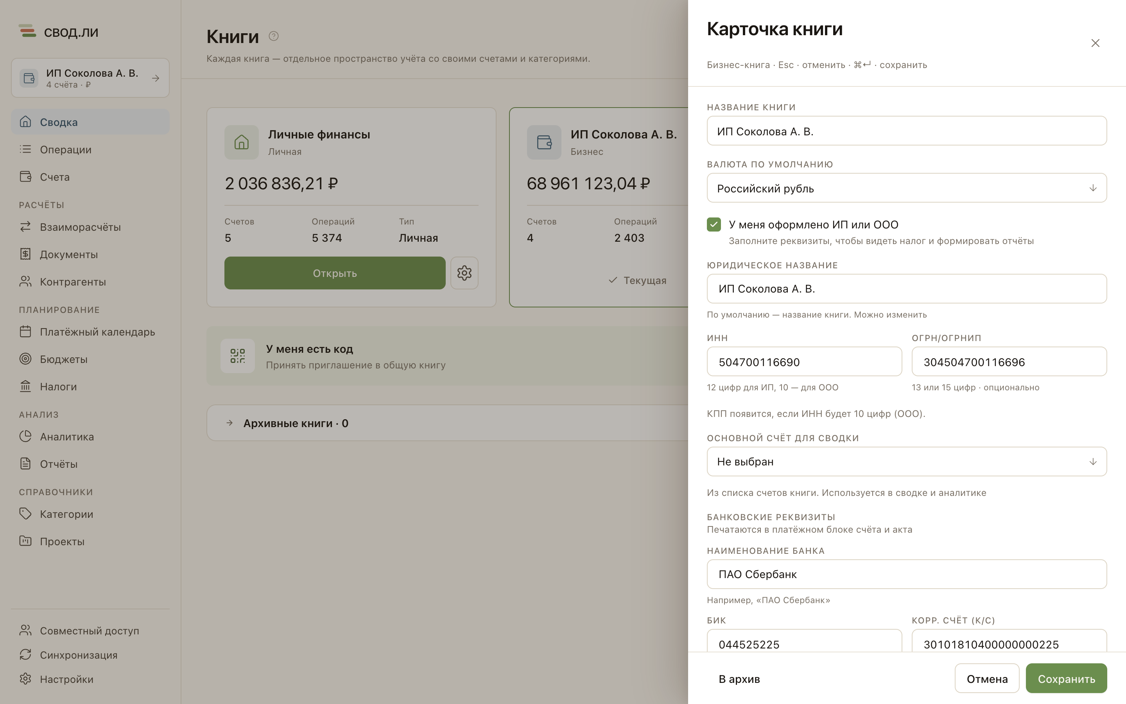Uncheck 'У меня оформлено ИП или ООО'

(714, 224)
